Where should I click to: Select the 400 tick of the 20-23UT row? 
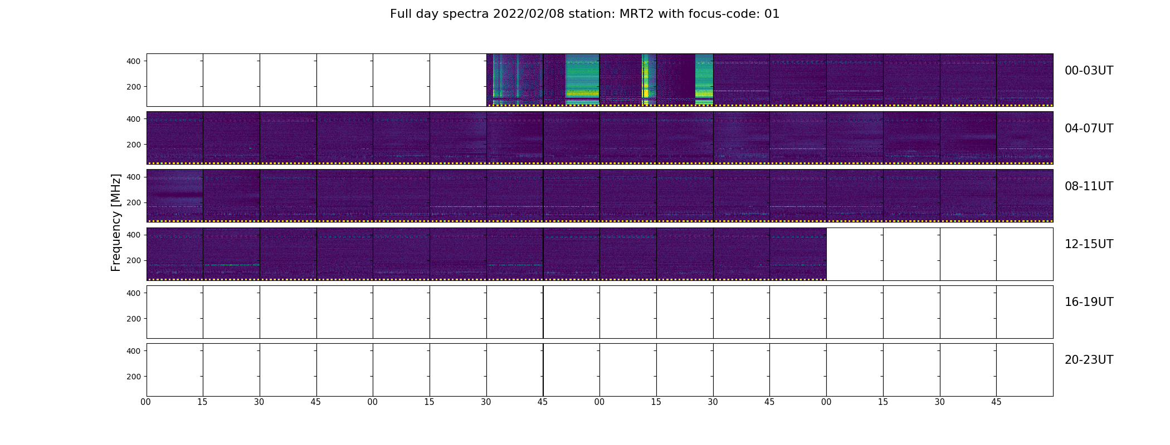[134, 351]
